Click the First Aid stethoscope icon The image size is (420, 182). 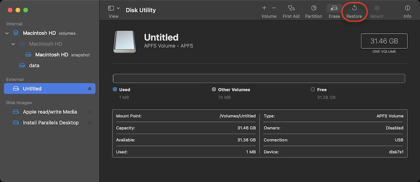tap(291, 8)
